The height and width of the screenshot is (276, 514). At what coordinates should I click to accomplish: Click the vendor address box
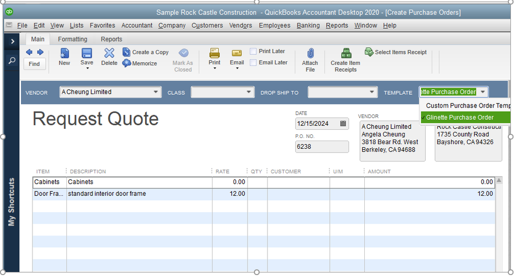(x=393, y=142)
